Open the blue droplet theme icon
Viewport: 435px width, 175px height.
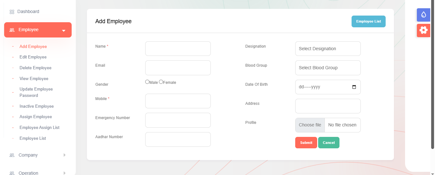click(423, 15)
